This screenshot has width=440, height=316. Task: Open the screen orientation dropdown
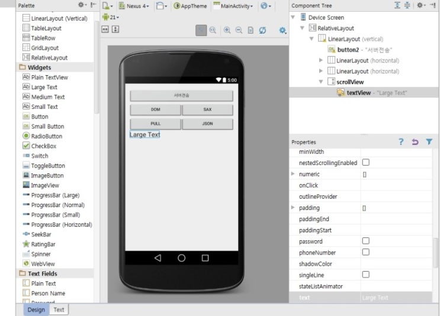[x=162, y=6]
